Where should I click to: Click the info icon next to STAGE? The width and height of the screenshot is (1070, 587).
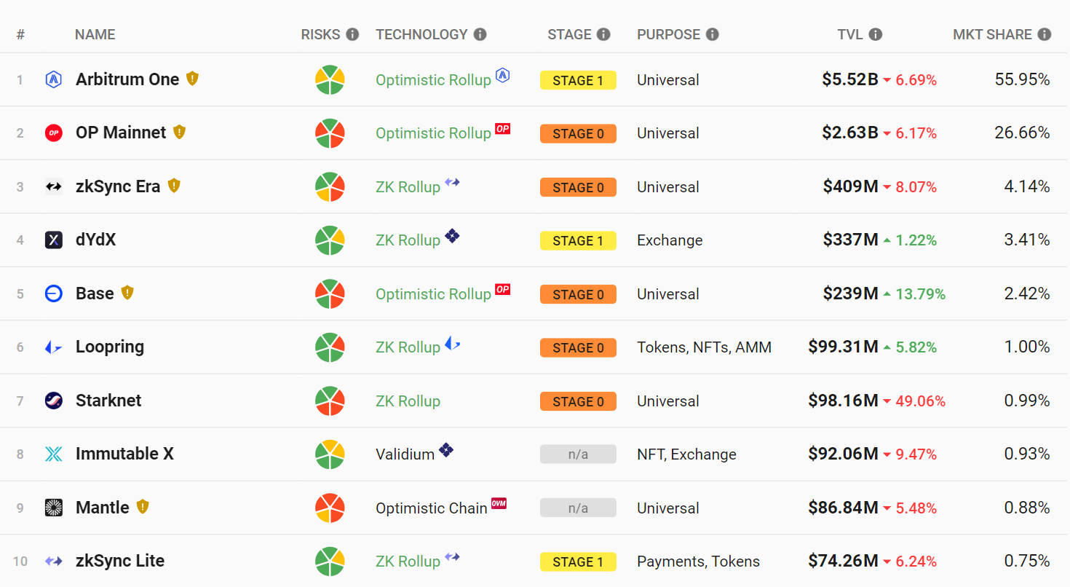tap(603, 34)
